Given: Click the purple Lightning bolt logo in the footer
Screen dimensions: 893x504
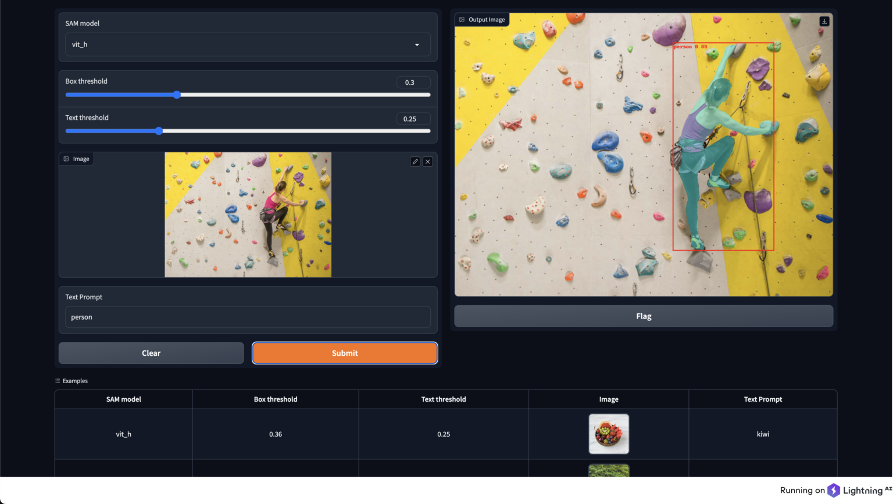Looking at the screenshot, I should pos(835,490).
